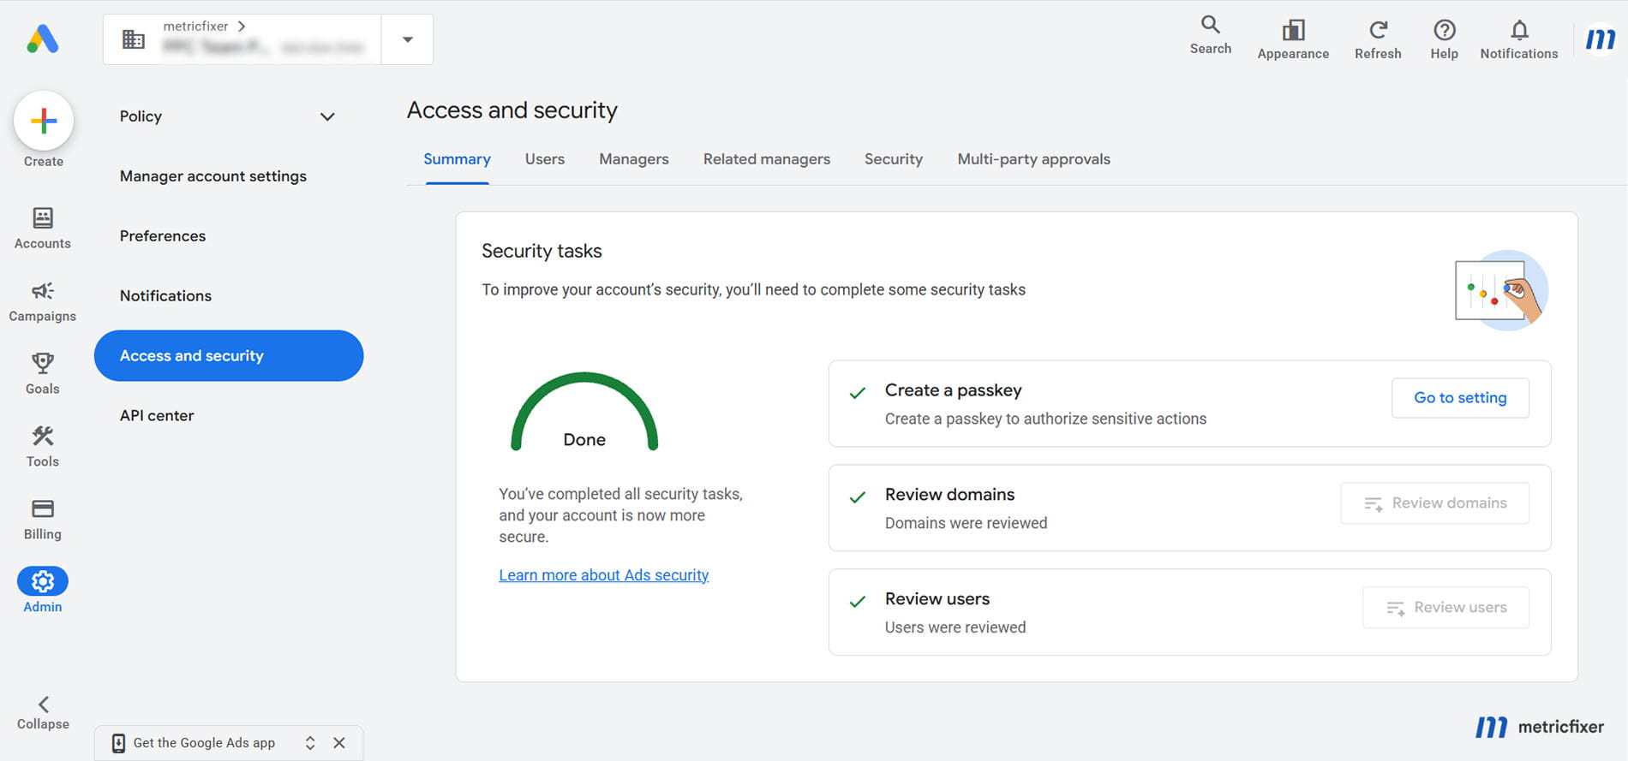
Task: Click the Review users task checkmark
Action: 857,602
